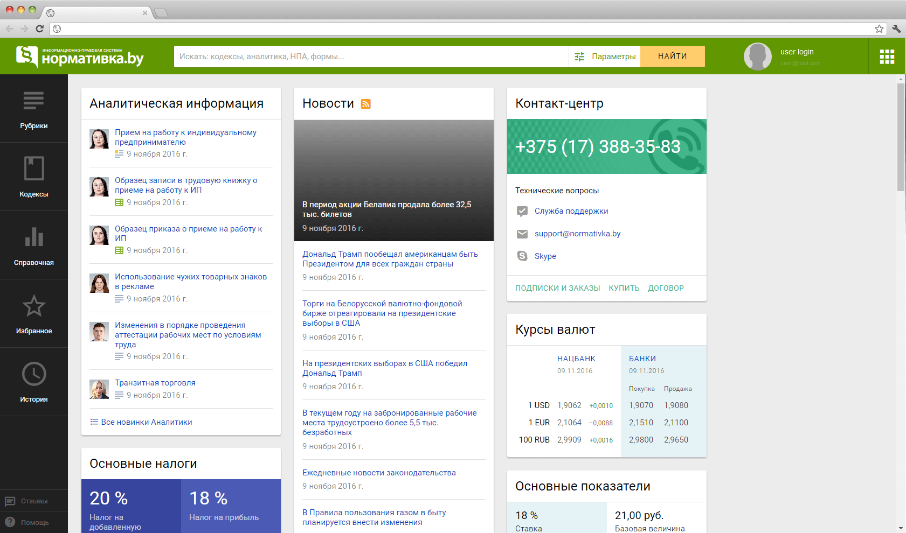Screen dimensions: 906x533
Task: Switch to the БАНКИ exchange rates tab
Action: [x=642, y=359]
